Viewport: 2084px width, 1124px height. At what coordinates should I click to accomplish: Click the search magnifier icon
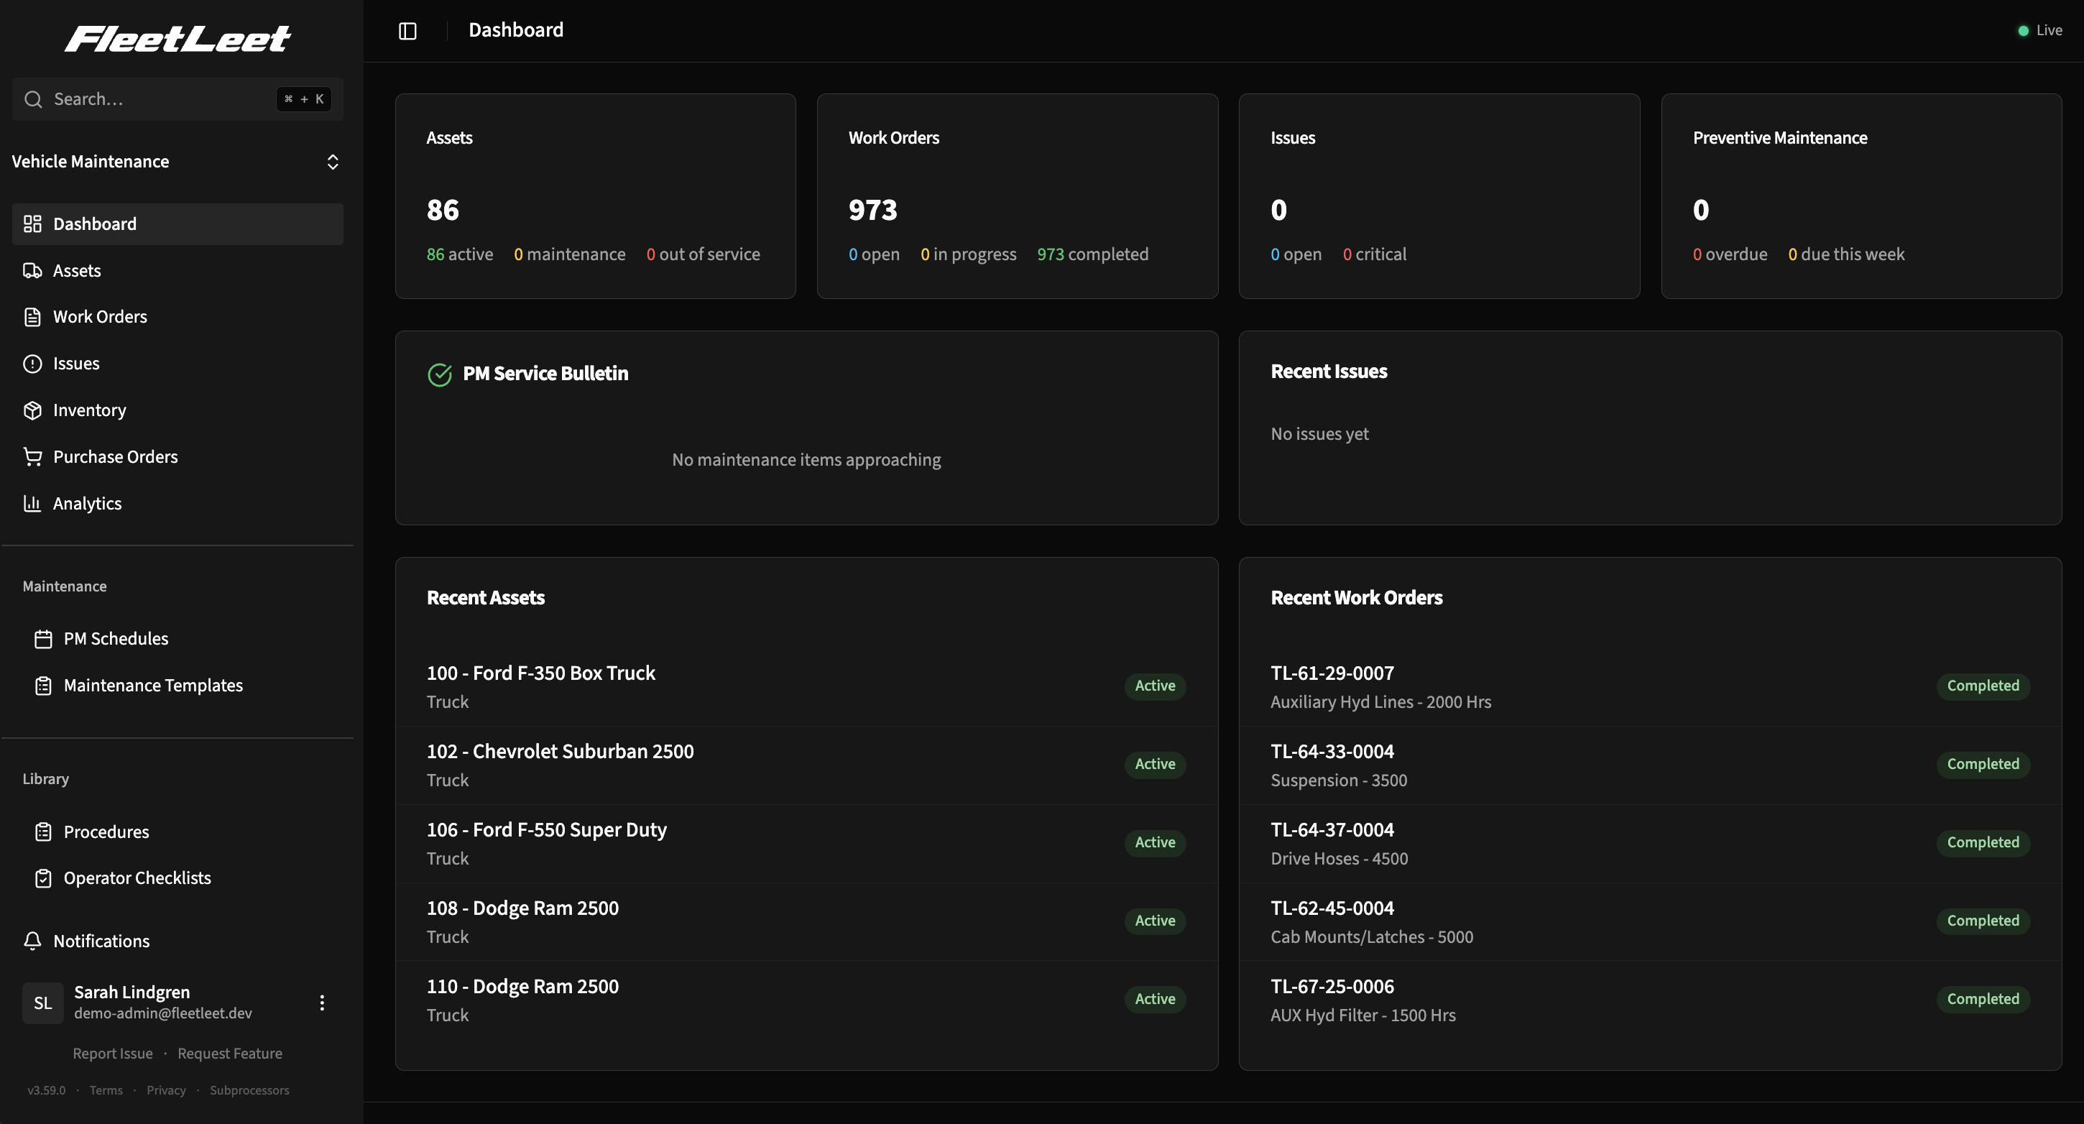pyautogui.click(x=33, y=98)
